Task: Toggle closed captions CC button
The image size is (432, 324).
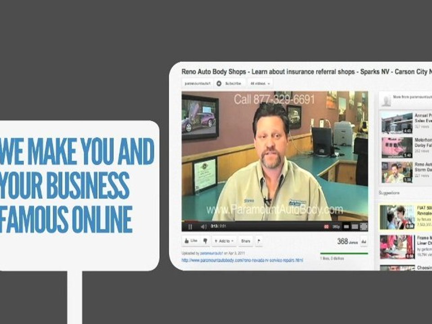Action: (x=327, y=227)
